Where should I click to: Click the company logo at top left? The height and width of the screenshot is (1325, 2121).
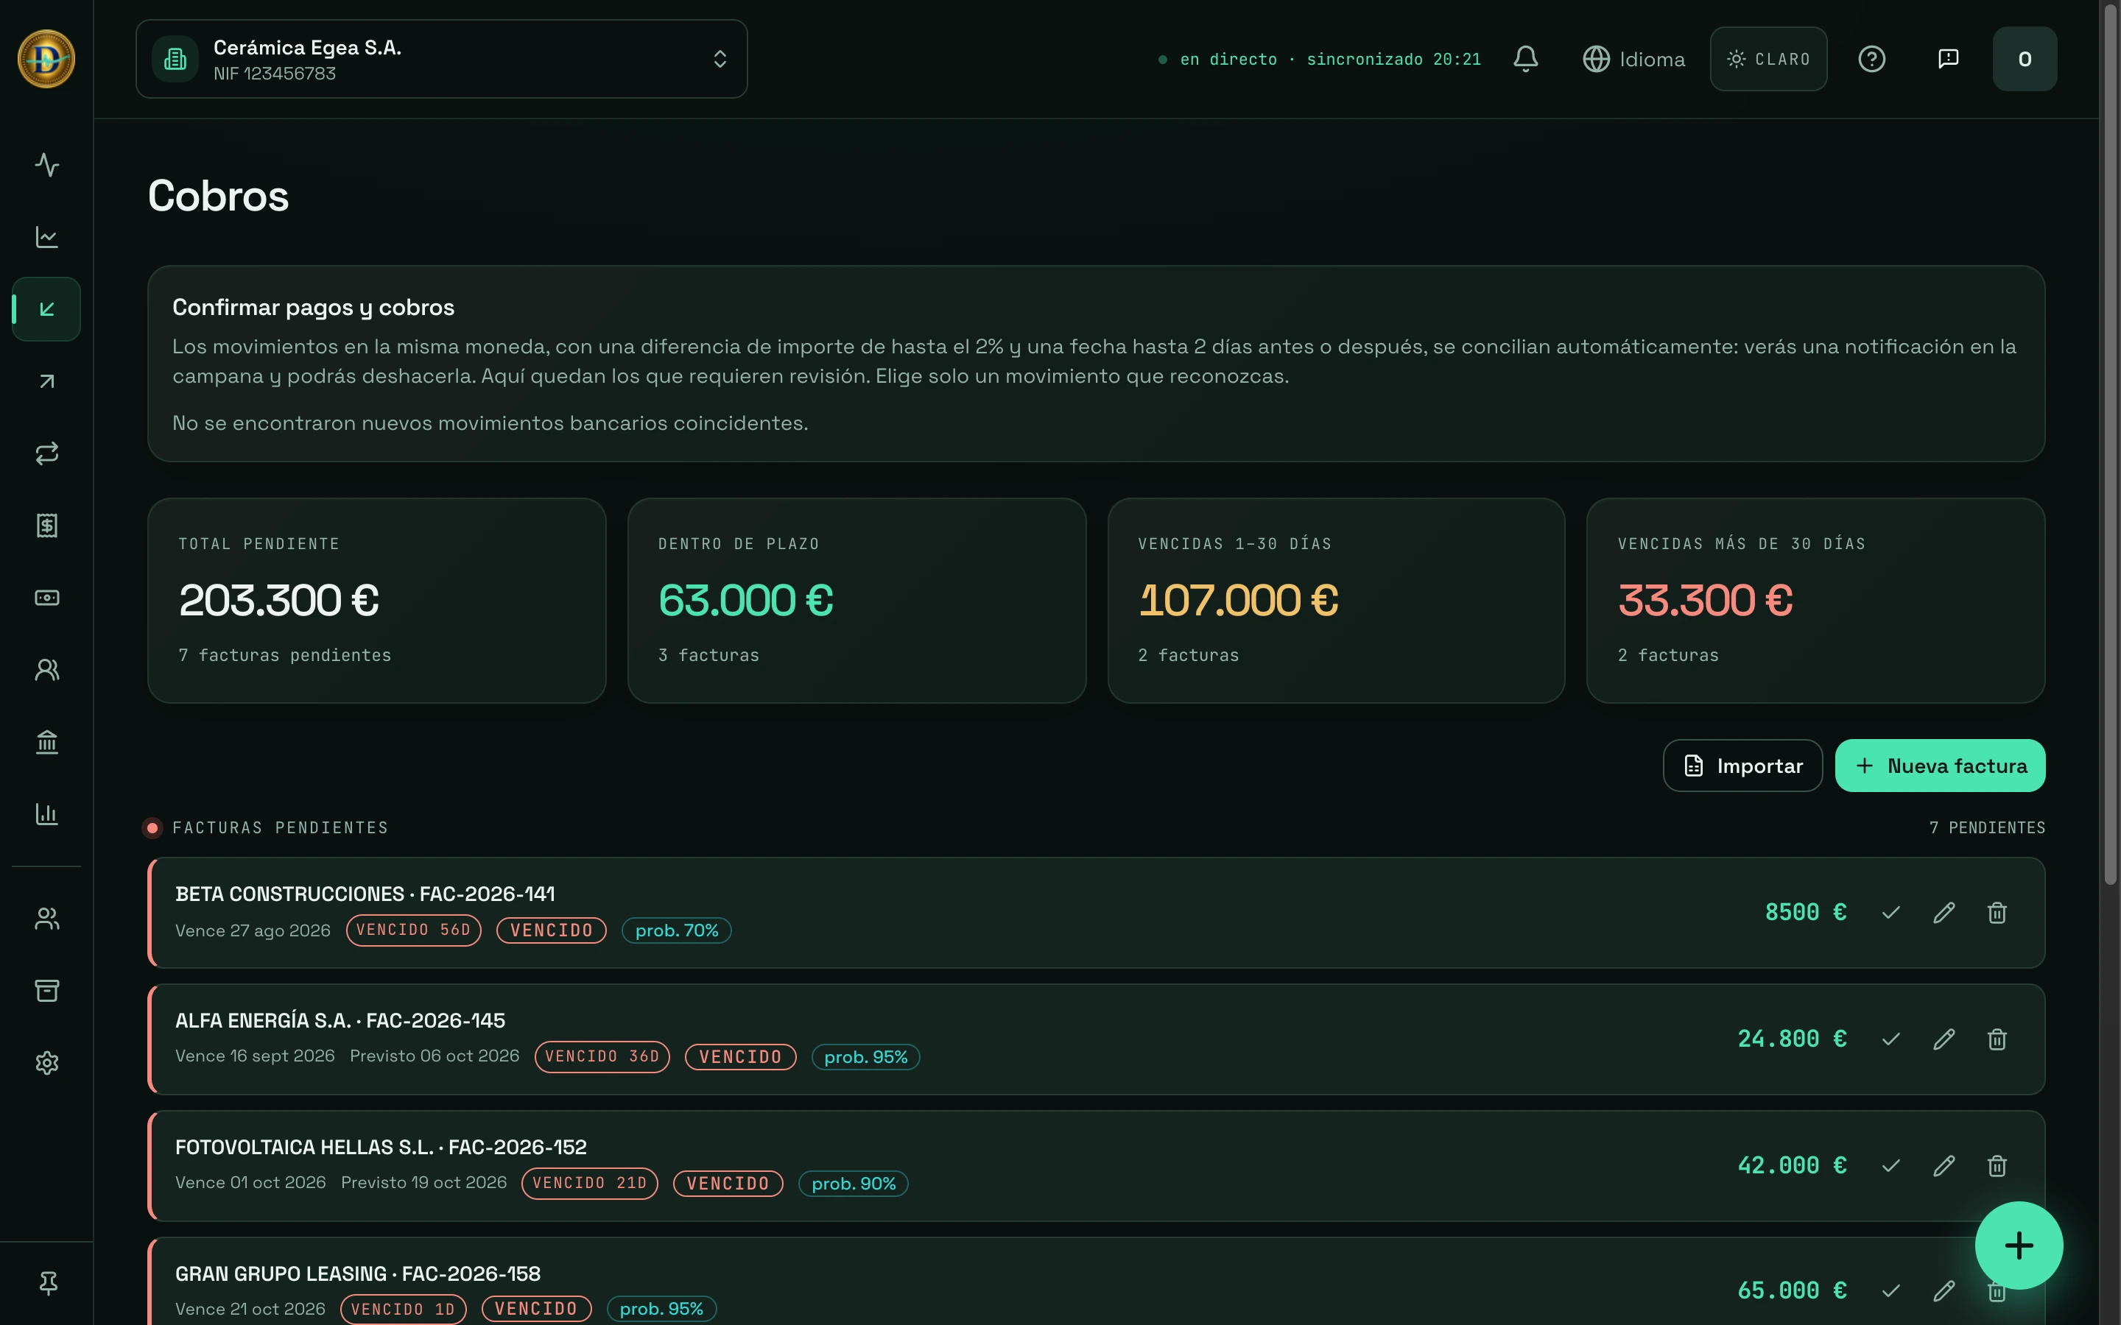(x=46, y=59)
